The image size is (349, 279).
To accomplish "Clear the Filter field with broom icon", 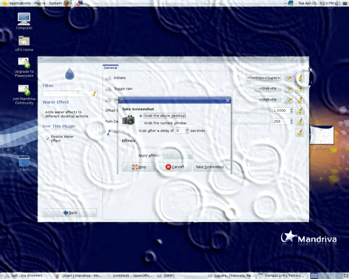I will click(94, 94).
